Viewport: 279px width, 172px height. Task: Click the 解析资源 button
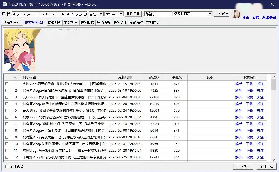pos(133,14)
